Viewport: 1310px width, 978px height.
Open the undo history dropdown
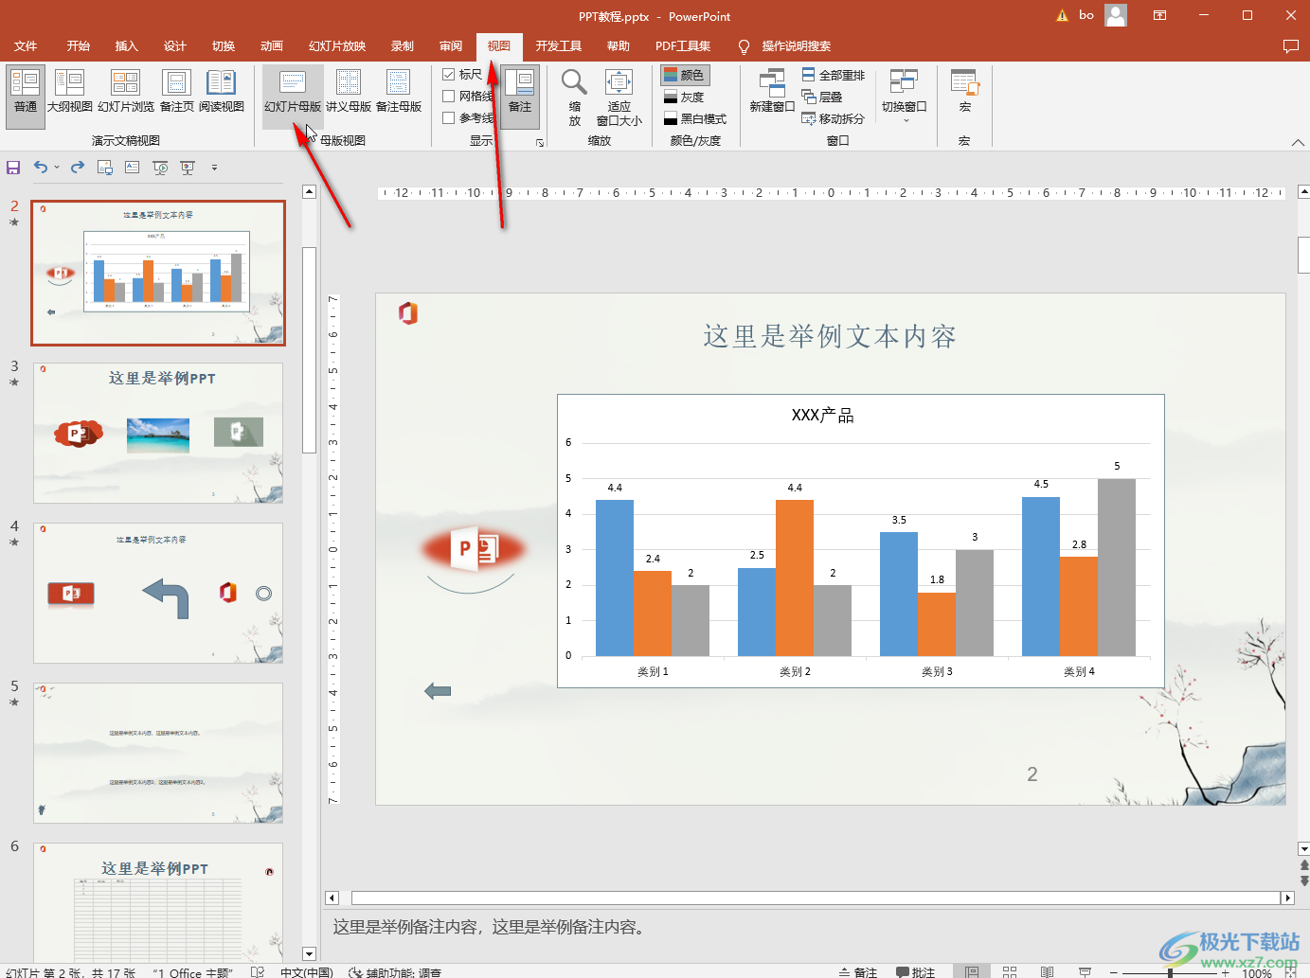pos(57,168)
